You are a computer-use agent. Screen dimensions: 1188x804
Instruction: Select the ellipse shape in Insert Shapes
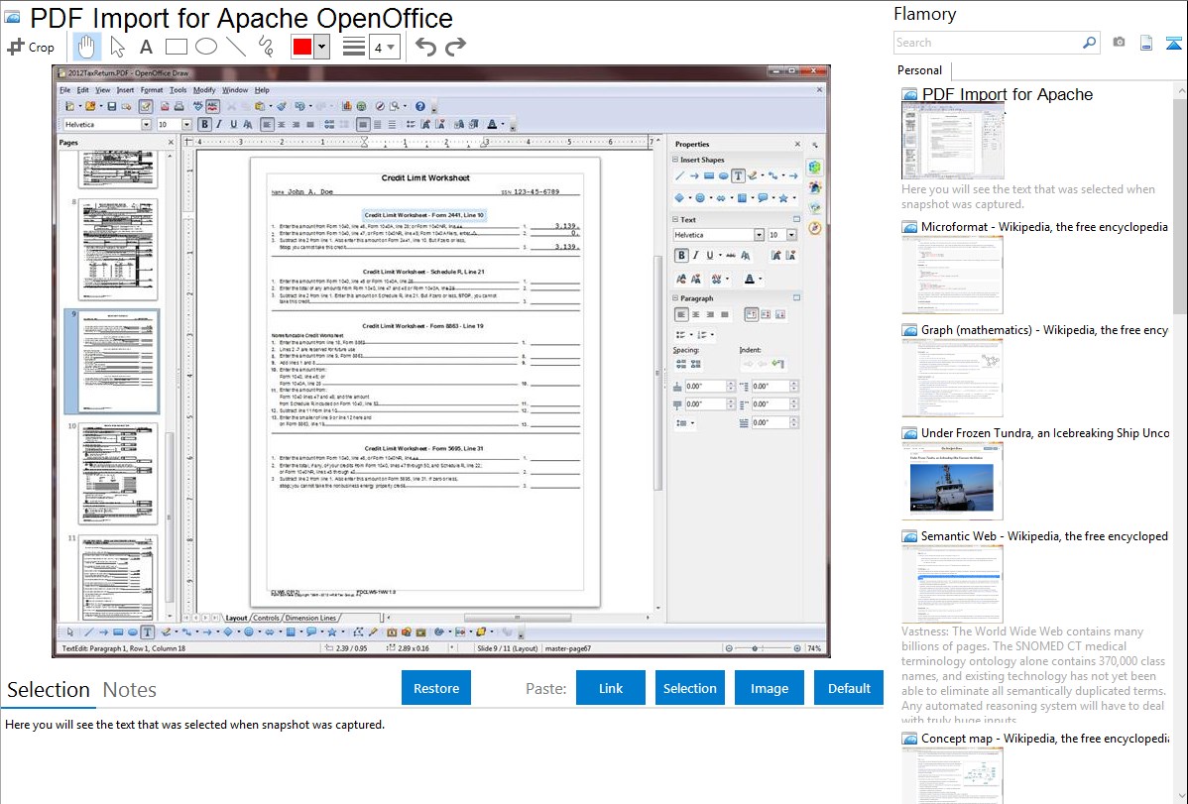pos(724,175)
